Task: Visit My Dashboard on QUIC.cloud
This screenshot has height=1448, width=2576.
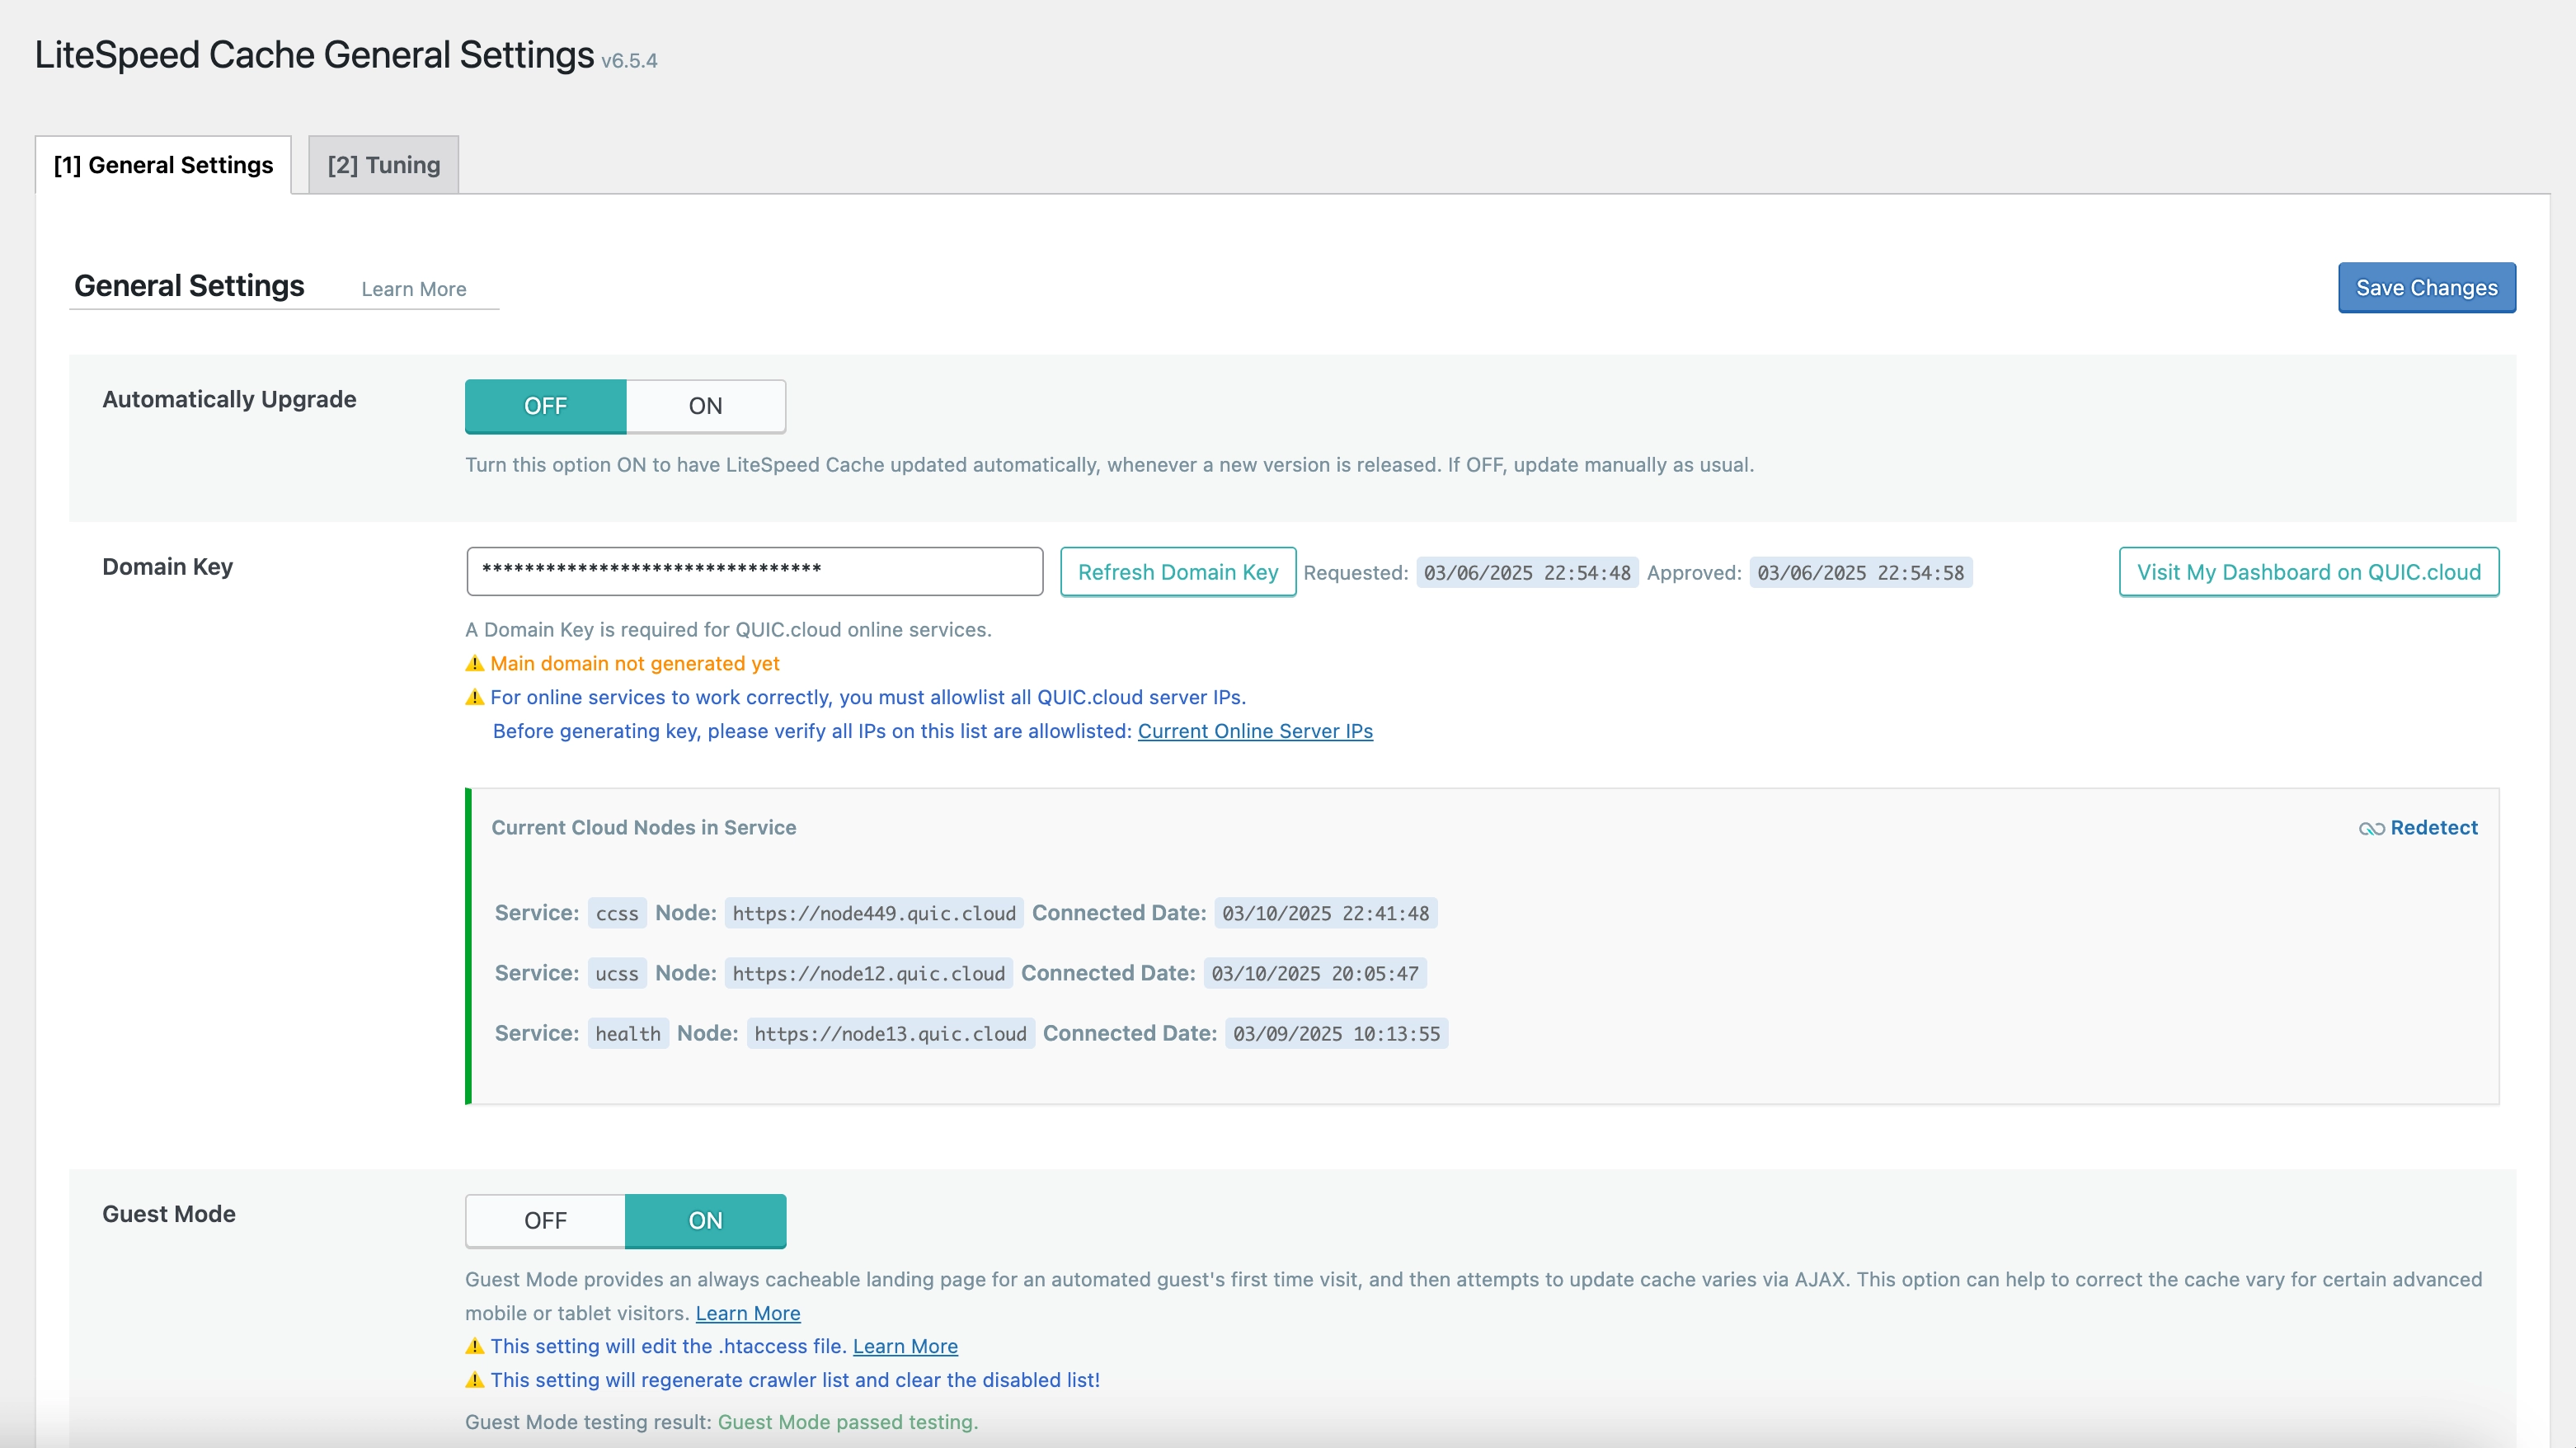Action: pyautogui.click(x=2309, y=572)
